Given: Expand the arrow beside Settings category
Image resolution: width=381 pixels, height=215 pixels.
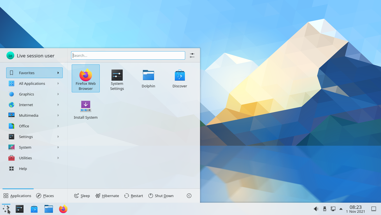Looking at the screenshot, I should (x=58, y=137).
